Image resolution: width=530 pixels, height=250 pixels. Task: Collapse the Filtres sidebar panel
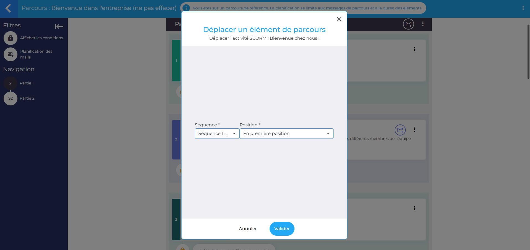pyautogui.click(x=59, y=26)
